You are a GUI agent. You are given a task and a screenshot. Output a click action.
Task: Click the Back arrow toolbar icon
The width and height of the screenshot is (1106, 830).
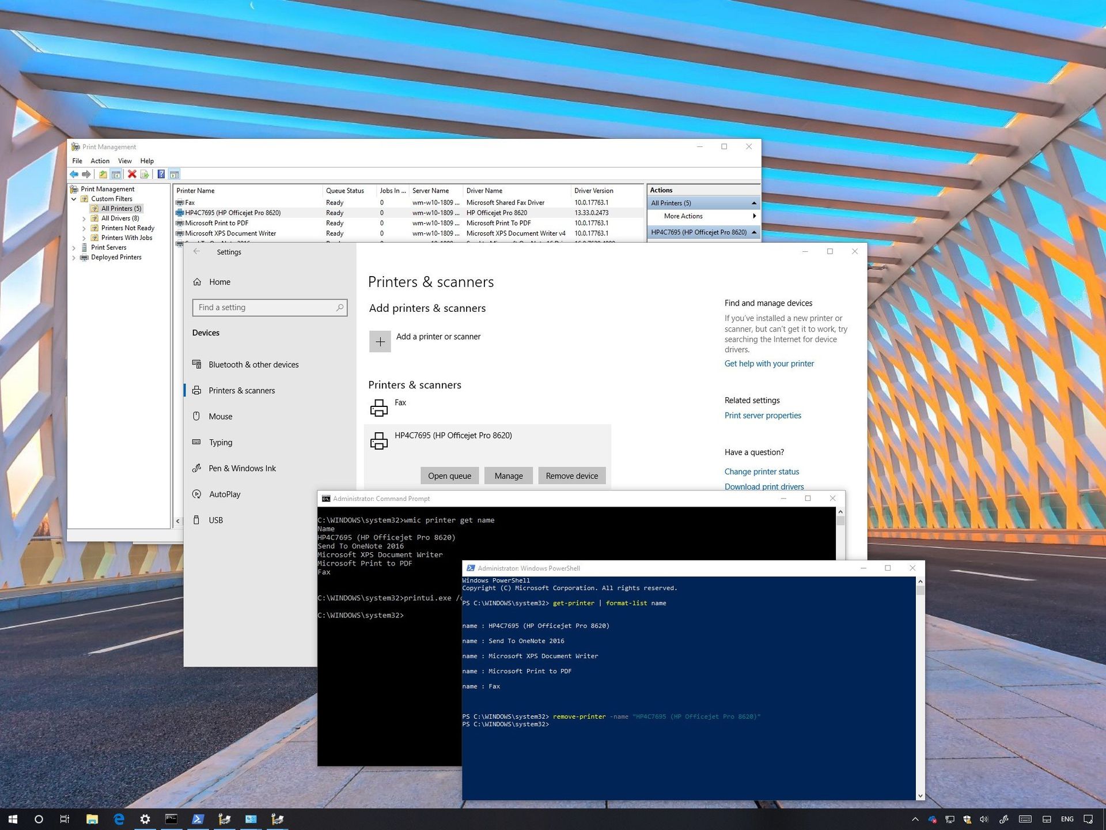pyautogui.click(x=75, y=174)
